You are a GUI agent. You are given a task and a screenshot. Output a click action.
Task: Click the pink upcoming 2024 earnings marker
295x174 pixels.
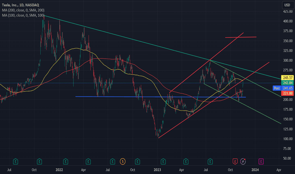261,161
